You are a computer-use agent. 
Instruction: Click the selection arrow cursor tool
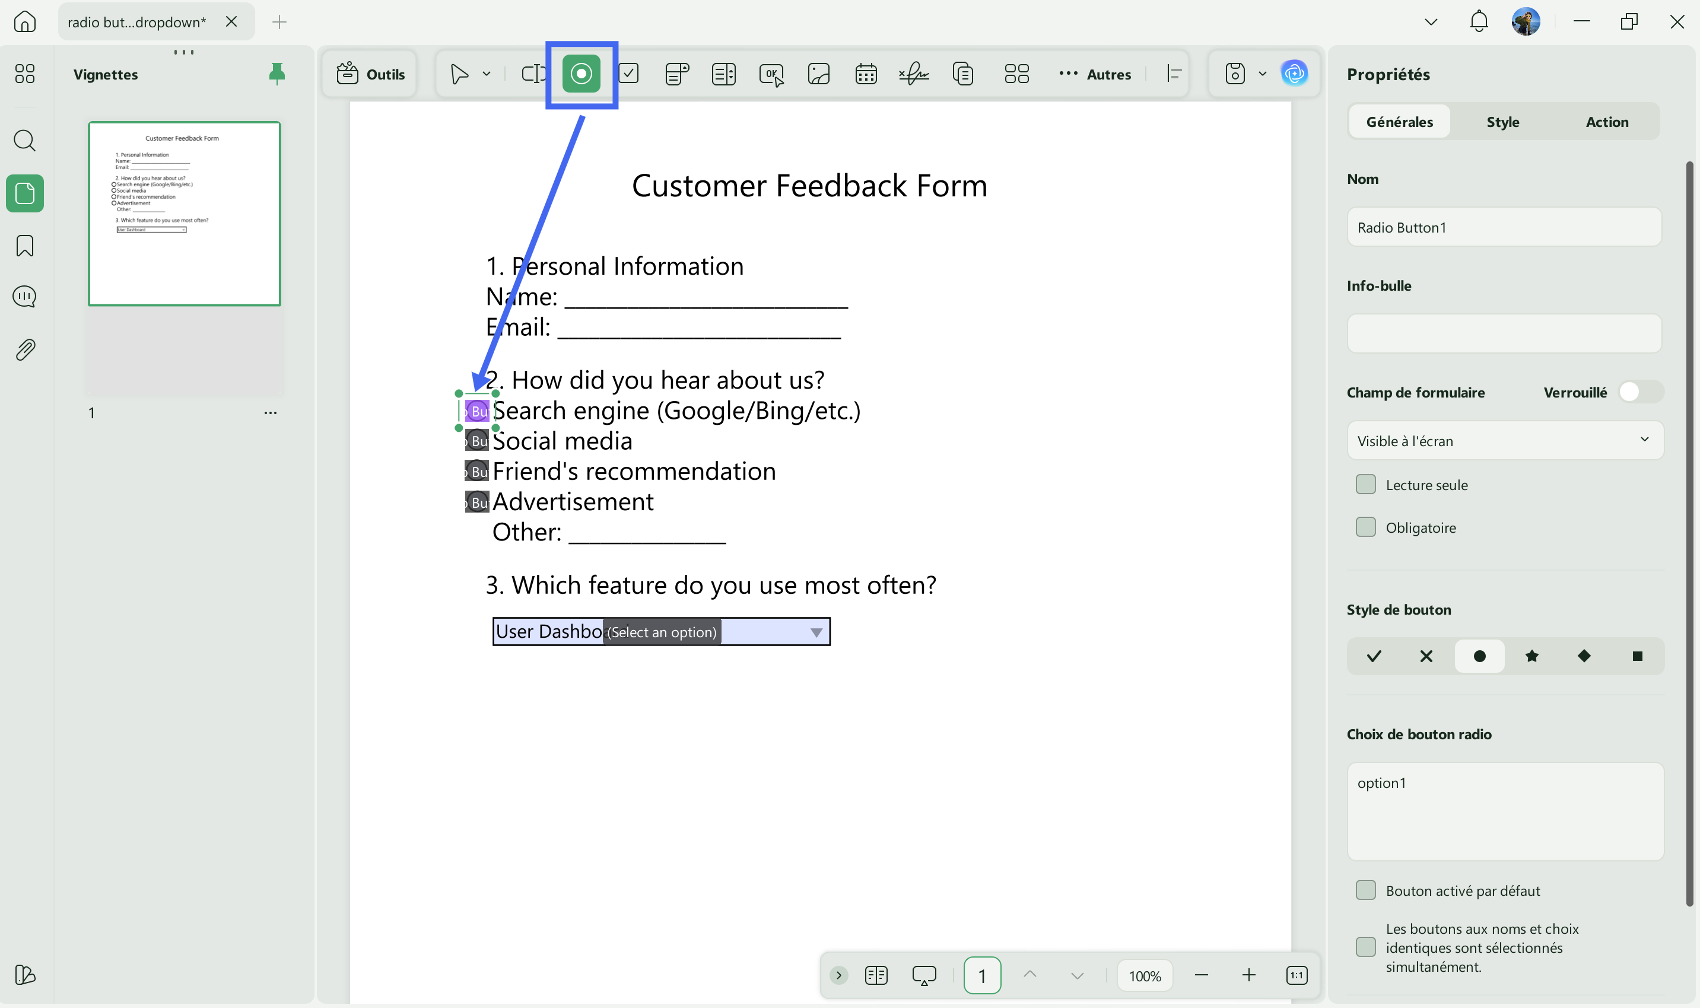[x=460, y=74]
